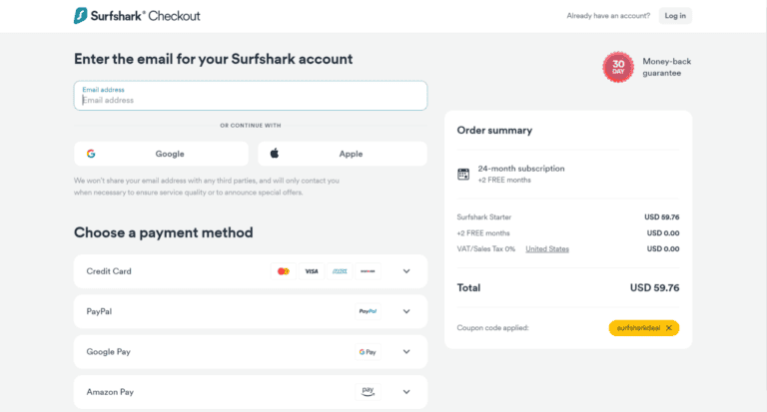Click the 30 day money-back badge

(618, 67)
